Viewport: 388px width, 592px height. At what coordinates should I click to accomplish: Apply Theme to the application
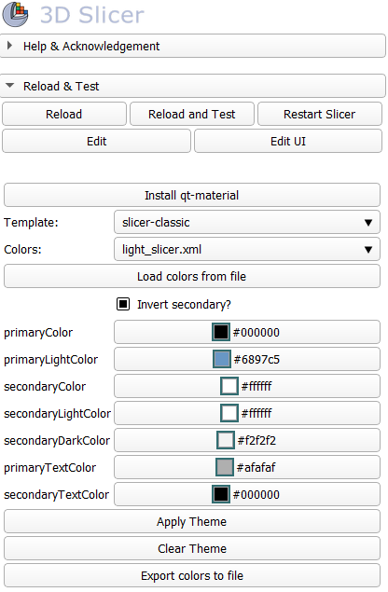(x=192, y=522)
